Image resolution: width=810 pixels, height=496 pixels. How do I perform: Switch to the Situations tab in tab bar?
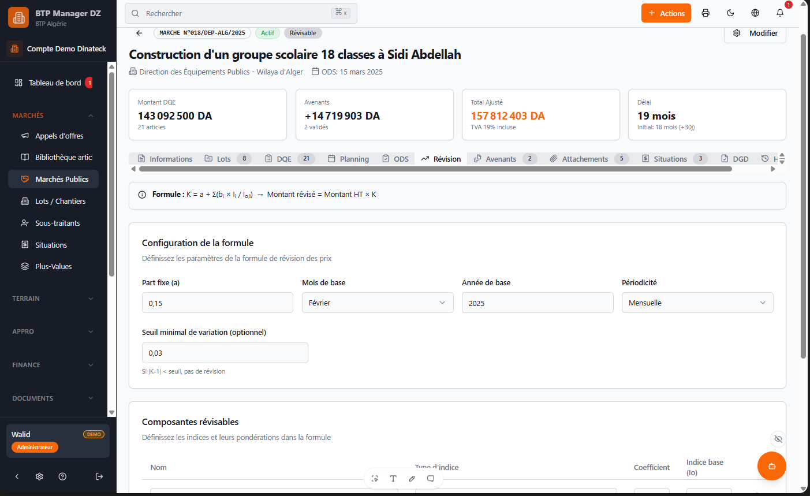click(x=674, y=159)
